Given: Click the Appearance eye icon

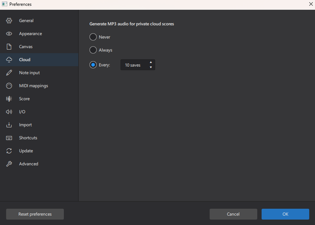Looking at the screenshot, I should pos(9,34).
